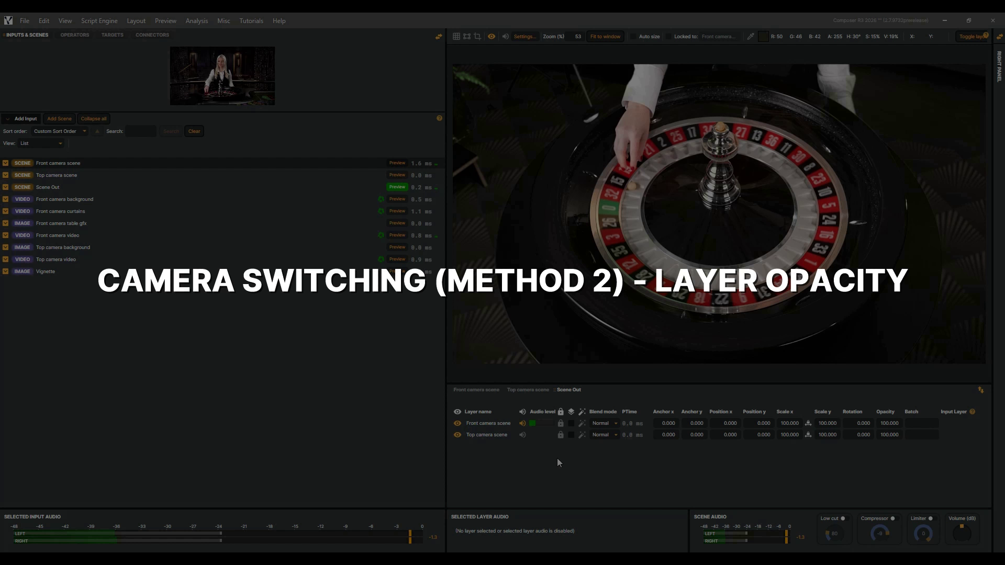1005x565 pixels.
Task: Hide the Top camera scene layer
Action: pyautogui.click(x=457, y=435)
